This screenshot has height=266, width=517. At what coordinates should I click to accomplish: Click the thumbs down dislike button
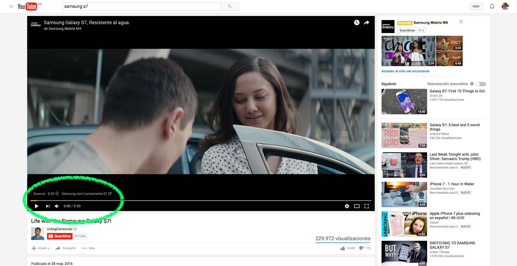(361, 248)
